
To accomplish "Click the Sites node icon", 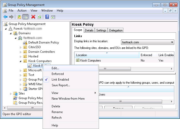I will click(15, 93).
